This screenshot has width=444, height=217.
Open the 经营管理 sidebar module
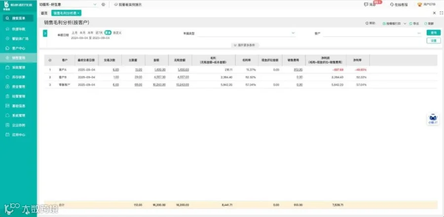click(x=18, y=96)
